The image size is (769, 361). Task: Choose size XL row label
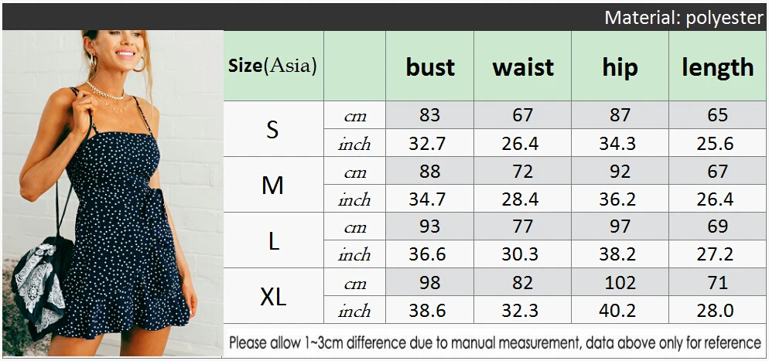click(273, 296)
